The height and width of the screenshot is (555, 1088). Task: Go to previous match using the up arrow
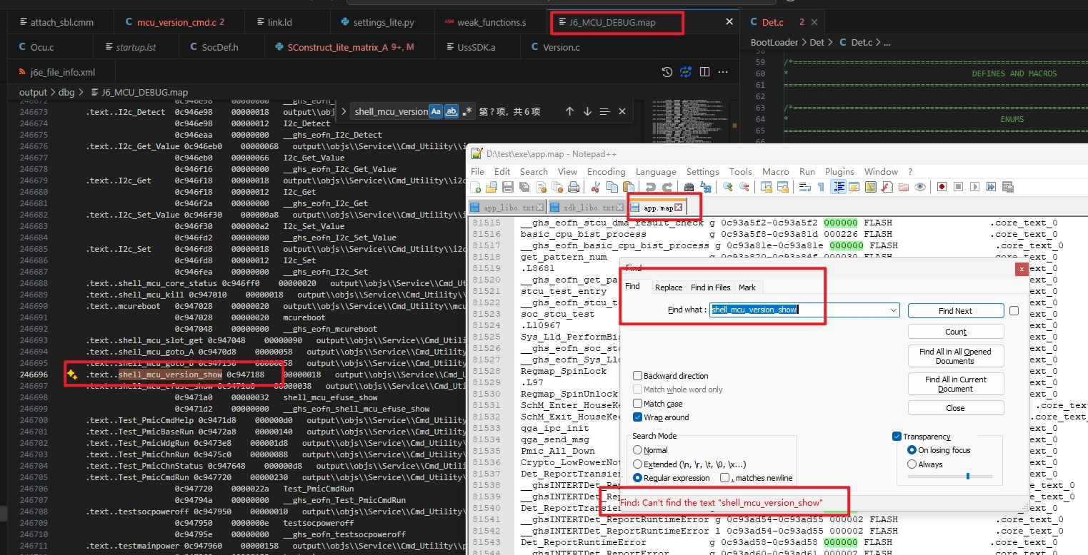[569, 112]
